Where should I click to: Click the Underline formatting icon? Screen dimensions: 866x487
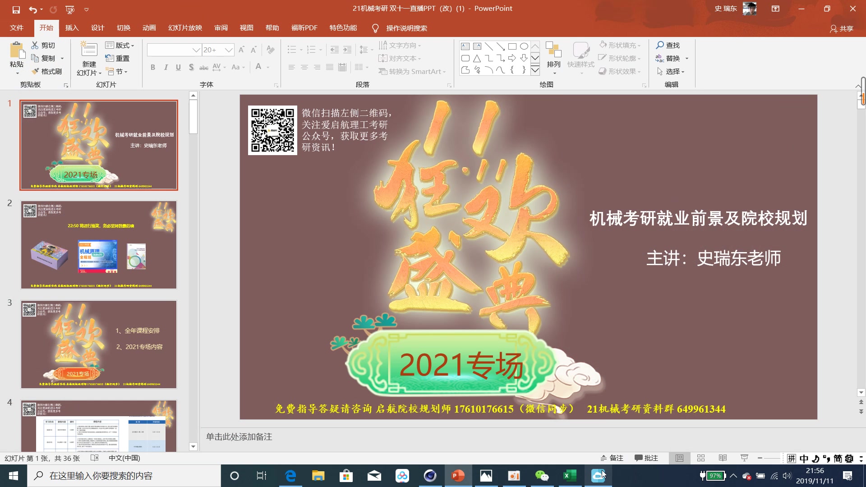(x=179, y=67)
